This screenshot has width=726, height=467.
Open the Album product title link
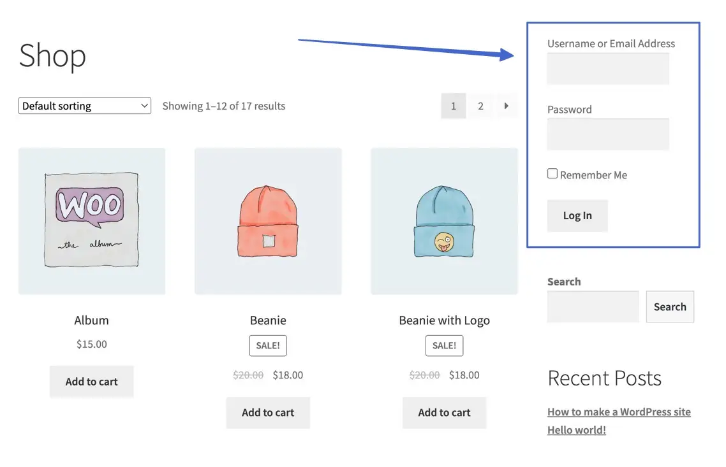(x=91, y=320)
